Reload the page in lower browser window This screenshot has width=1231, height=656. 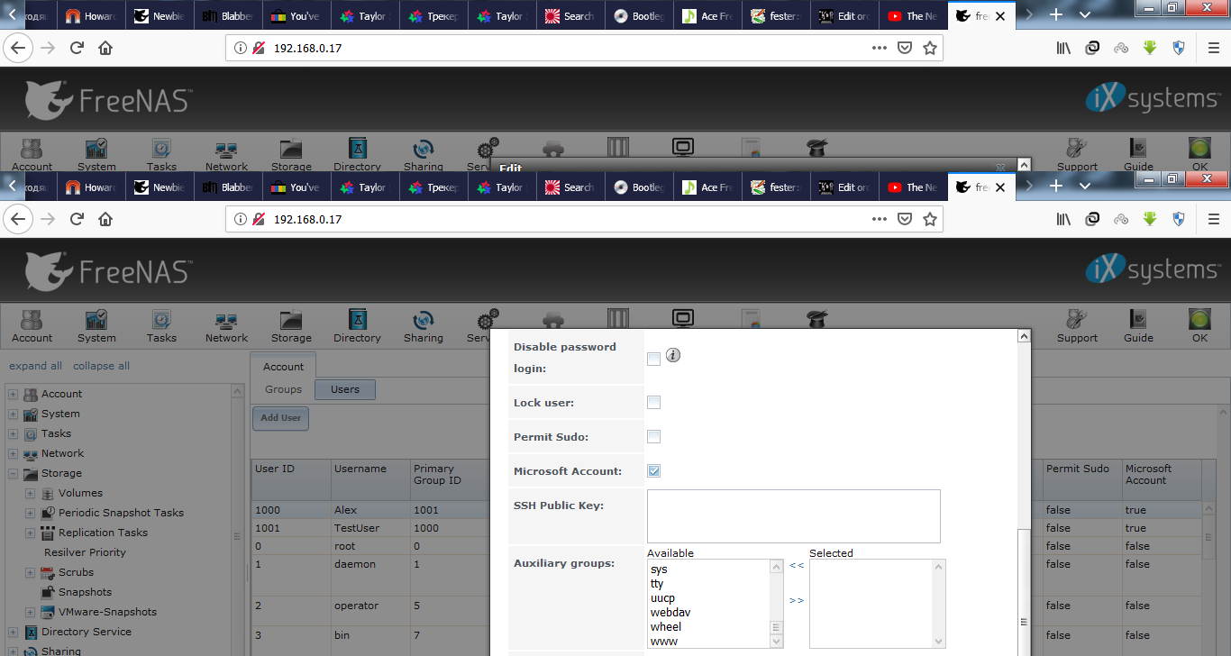pos(77,219)
